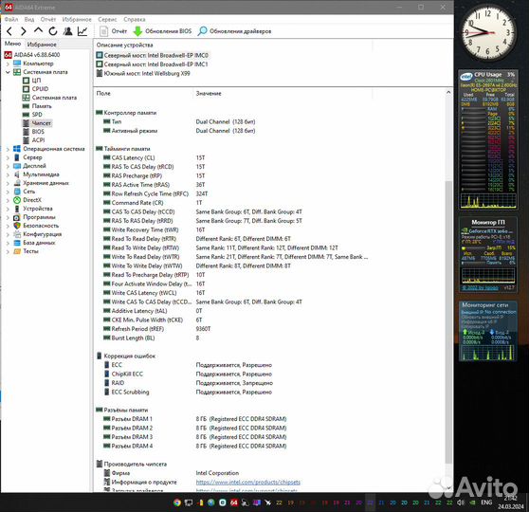
Task: Expand the Мультимедиа tree node
Action: pos(8,174)
